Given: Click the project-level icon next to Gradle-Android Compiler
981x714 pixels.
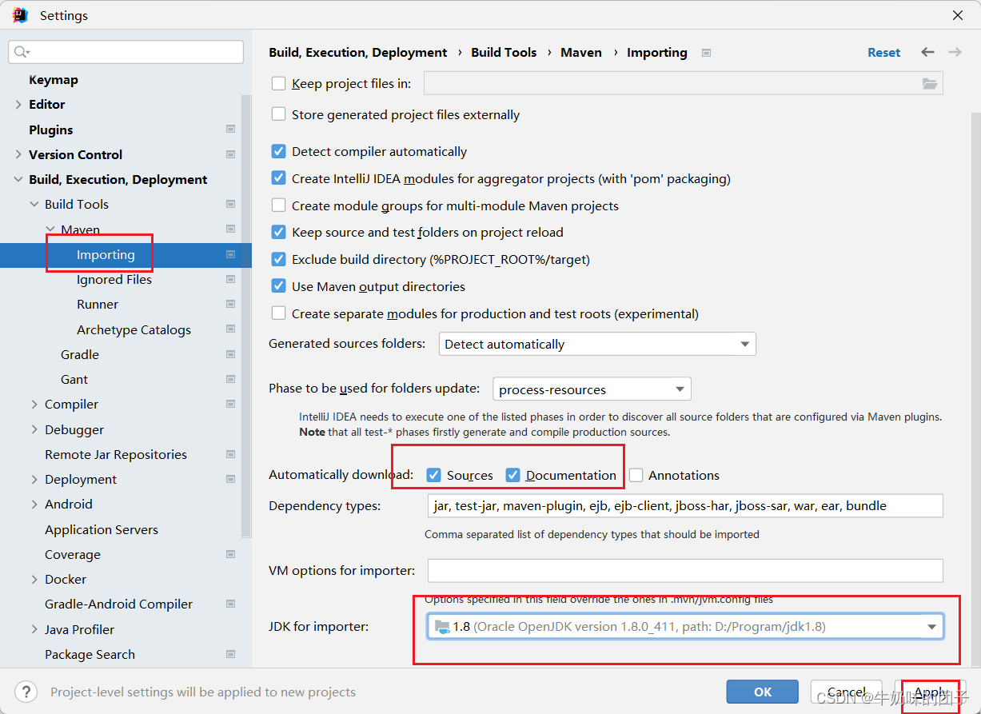Looking at the screenshot, I should coord(230,604).
